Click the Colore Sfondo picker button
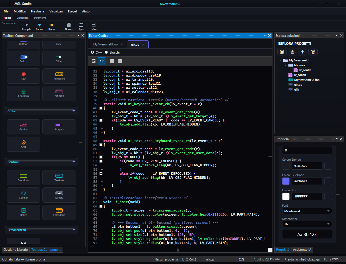 [x=328, y=166]
